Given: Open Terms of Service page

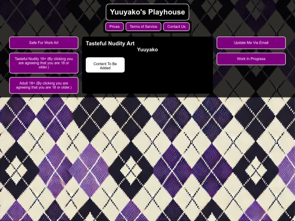Looking at the screenshot, I should (143, 27).
